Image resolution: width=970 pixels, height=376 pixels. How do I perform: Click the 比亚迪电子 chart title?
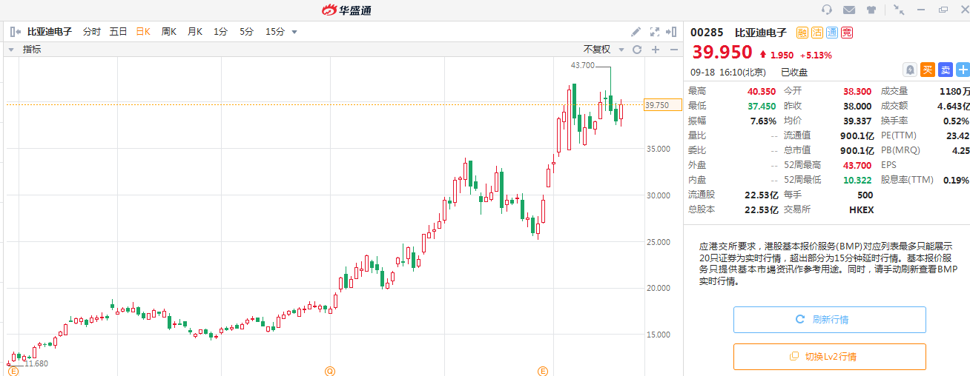50,32
